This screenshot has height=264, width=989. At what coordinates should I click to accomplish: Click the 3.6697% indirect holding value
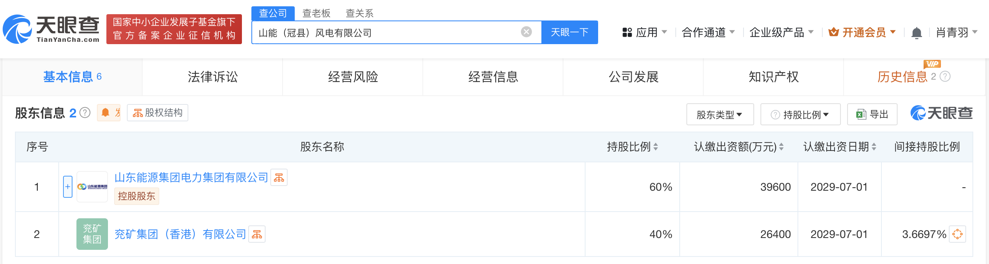pyautogui.click(x=924, y=234)
